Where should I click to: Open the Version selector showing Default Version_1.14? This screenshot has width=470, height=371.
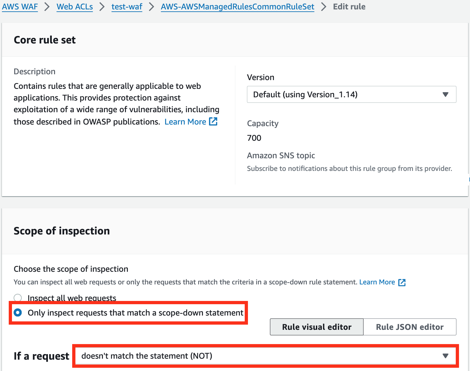pos(352,94)
